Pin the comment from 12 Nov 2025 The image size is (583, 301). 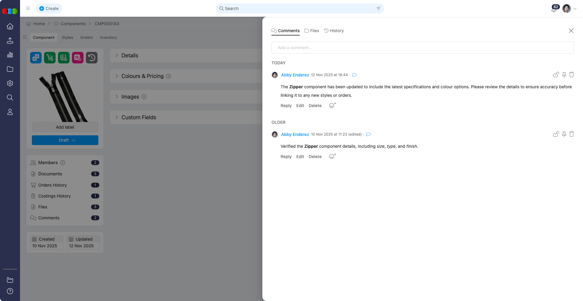pos(564,75)
